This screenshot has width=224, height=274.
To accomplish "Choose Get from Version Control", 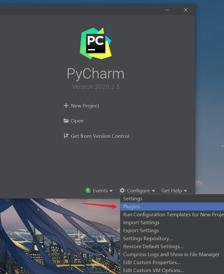I will tap(100, 136).
